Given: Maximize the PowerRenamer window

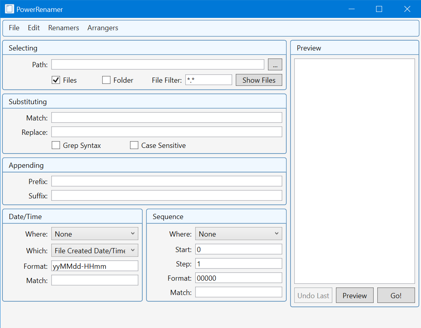Looking at the screenshot, I should click(379, 9).
